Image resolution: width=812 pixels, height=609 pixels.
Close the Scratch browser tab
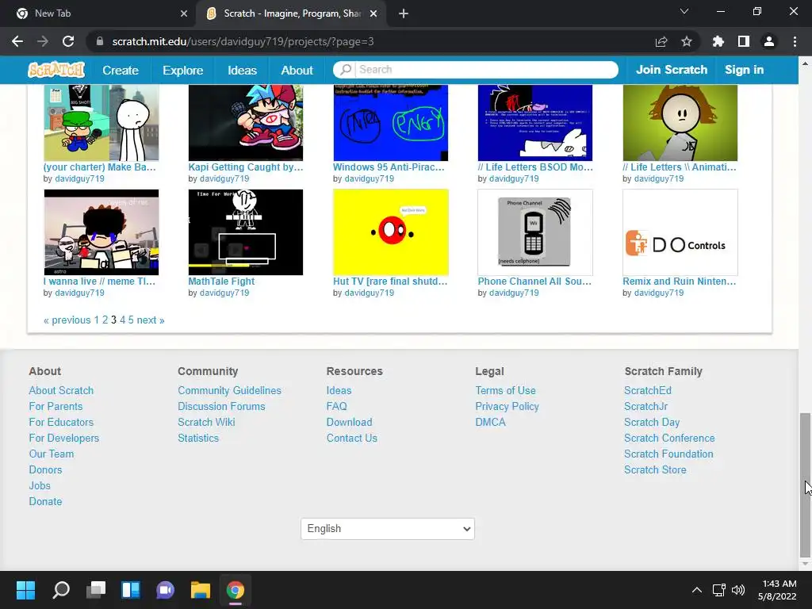coord(373,13)
